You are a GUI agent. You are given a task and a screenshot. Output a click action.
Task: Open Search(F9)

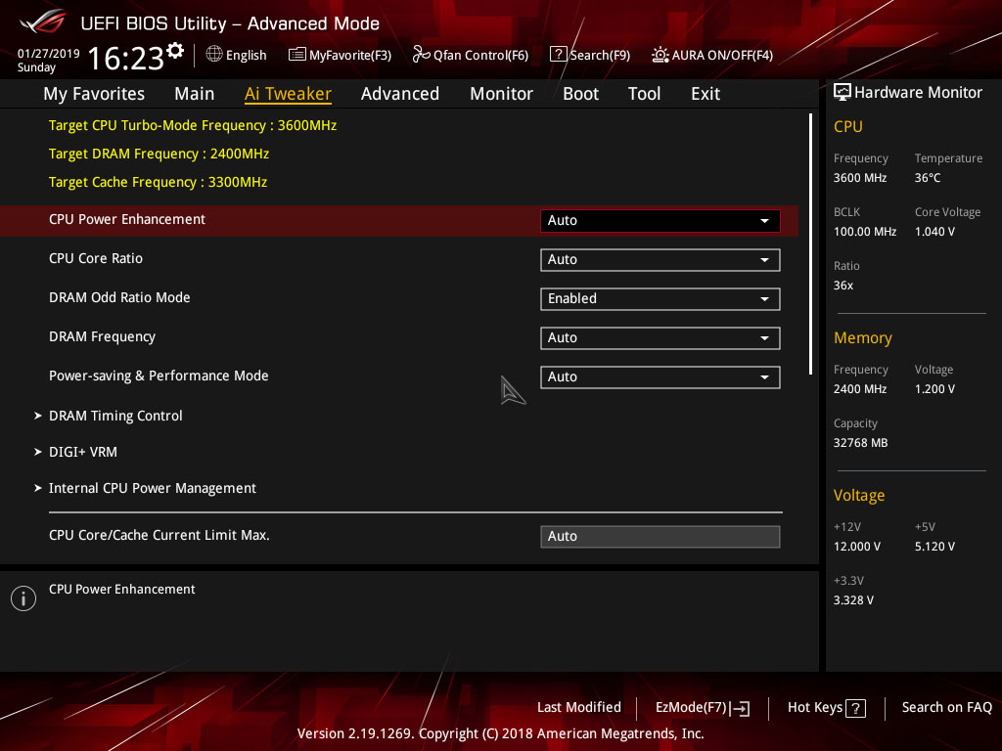pos(590,55)
